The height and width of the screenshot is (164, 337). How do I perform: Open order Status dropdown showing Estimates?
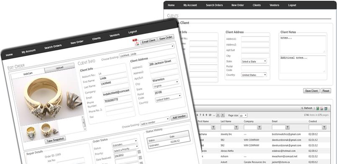click(x=124, y=143)
